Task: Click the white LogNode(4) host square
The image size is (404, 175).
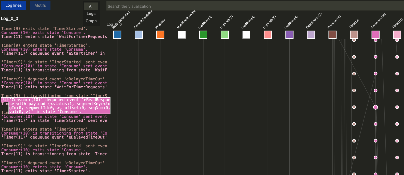Action: pos(246,35)
